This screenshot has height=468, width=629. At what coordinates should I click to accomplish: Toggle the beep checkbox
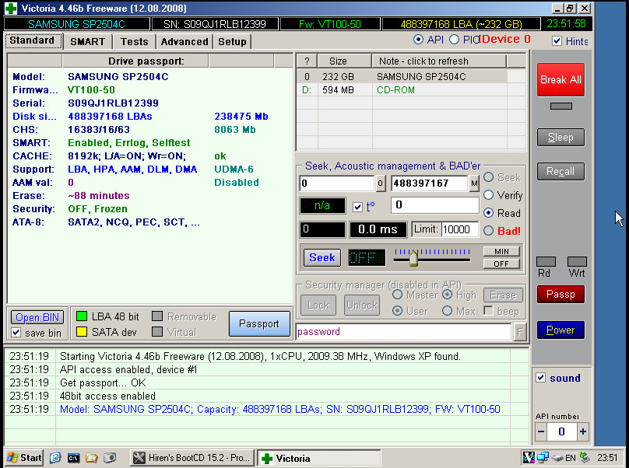(489, 310)
